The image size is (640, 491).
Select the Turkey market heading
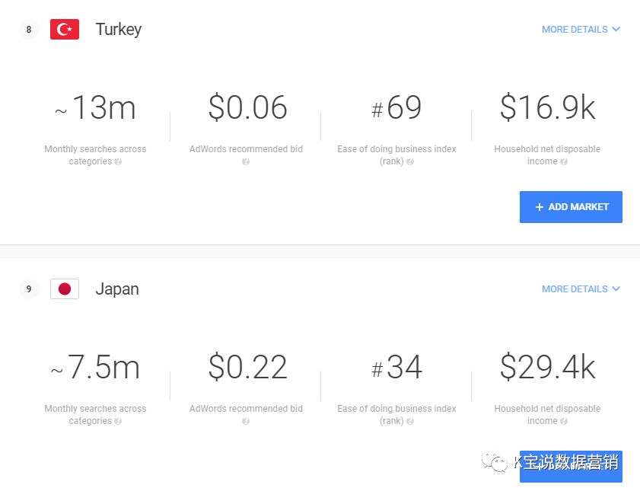[118, 30]
